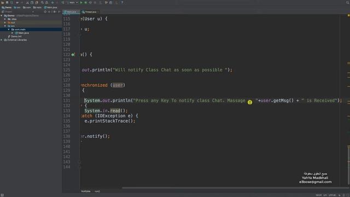This screenshot has width=350, height=197.
Task: Switch to the Main.java editor tab
Action: (x=71, y=12)
